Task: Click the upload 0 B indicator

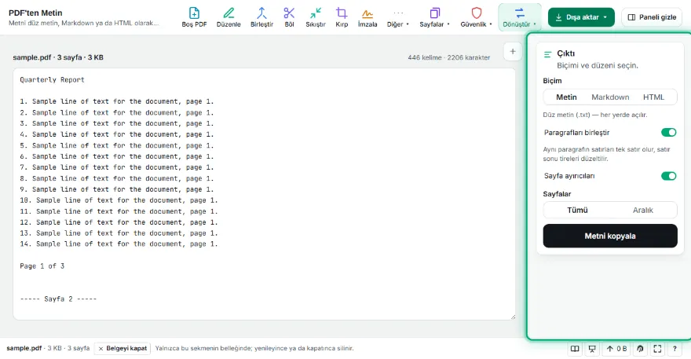Action: [616, 349]
